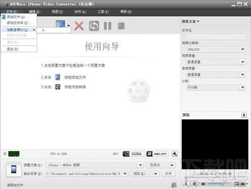Adjust the preview volume slider

click(x=216, y=184)
